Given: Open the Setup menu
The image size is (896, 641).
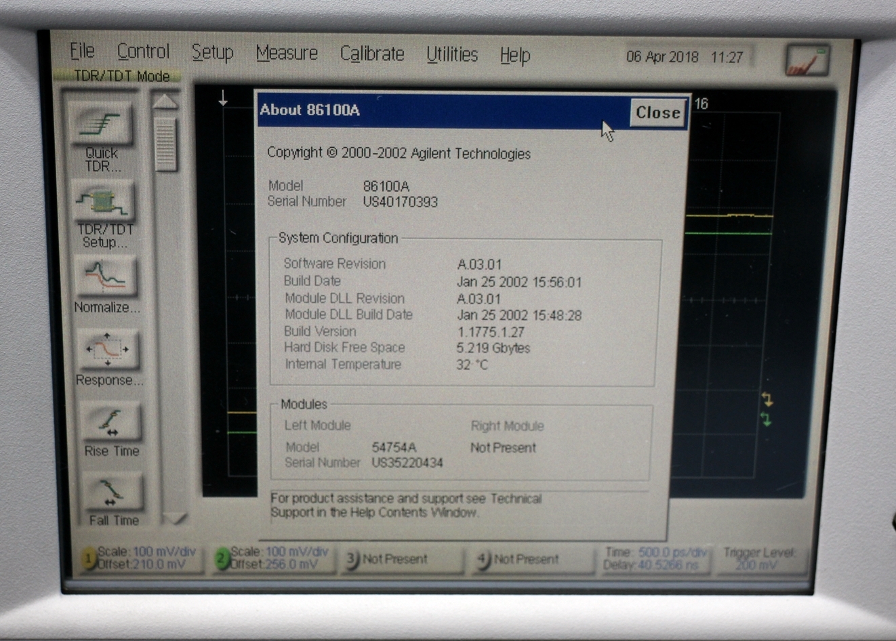Looking at the screenshot, I should [212, 53].
